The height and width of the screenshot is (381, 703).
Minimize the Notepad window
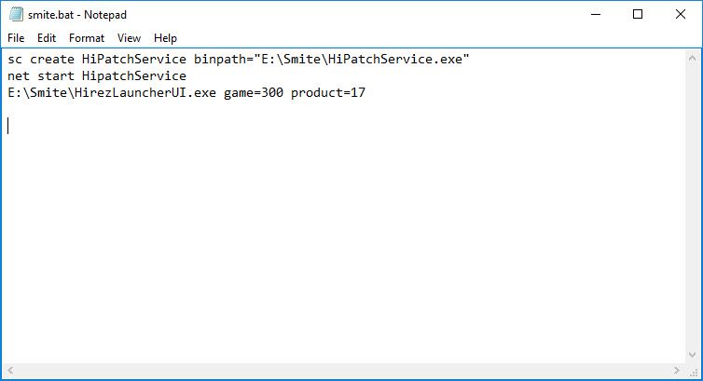point(595,14)
